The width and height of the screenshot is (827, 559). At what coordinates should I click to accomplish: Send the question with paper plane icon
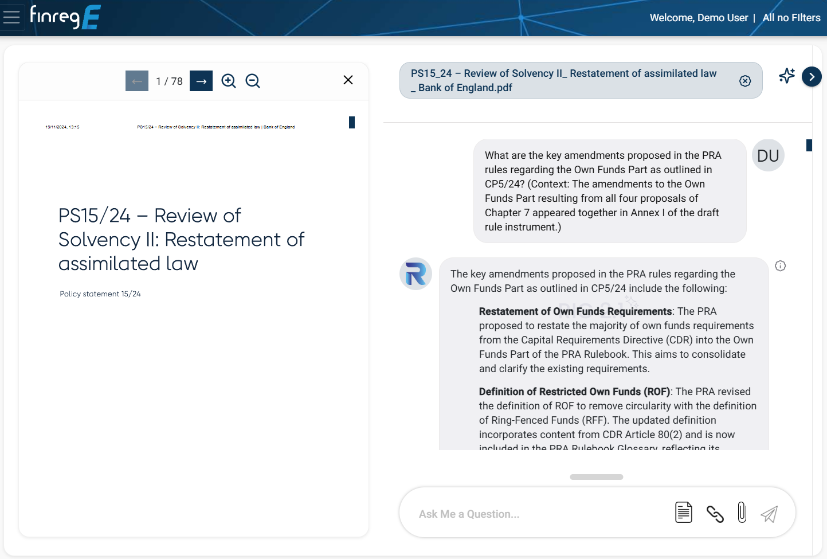click(769, 514)
